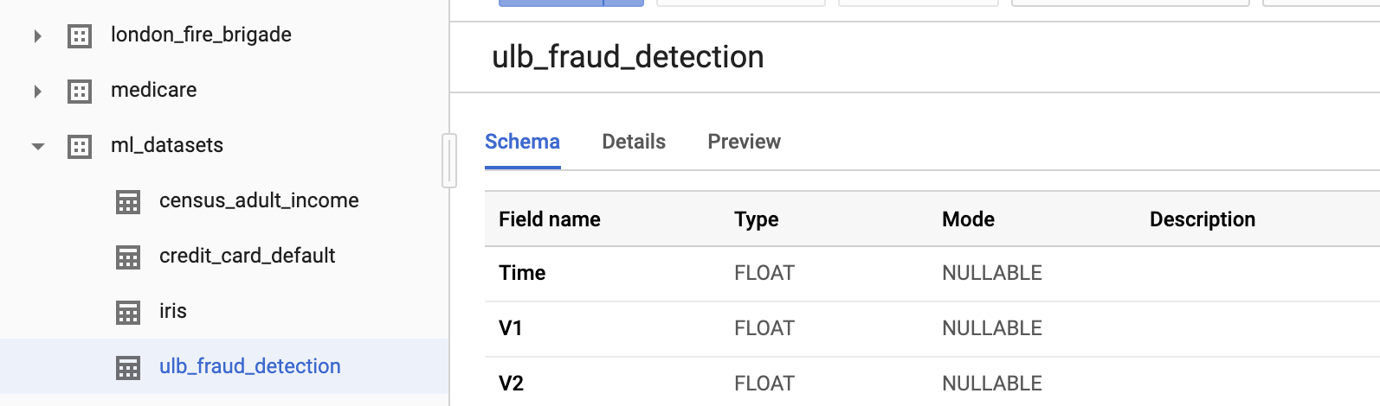Click the census_adult_income table icon

coord(128,202)
